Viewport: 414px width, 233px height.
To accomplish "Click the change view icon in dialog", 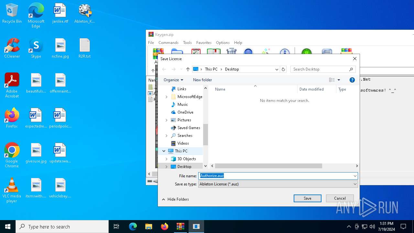I will (x=332, y=80).
